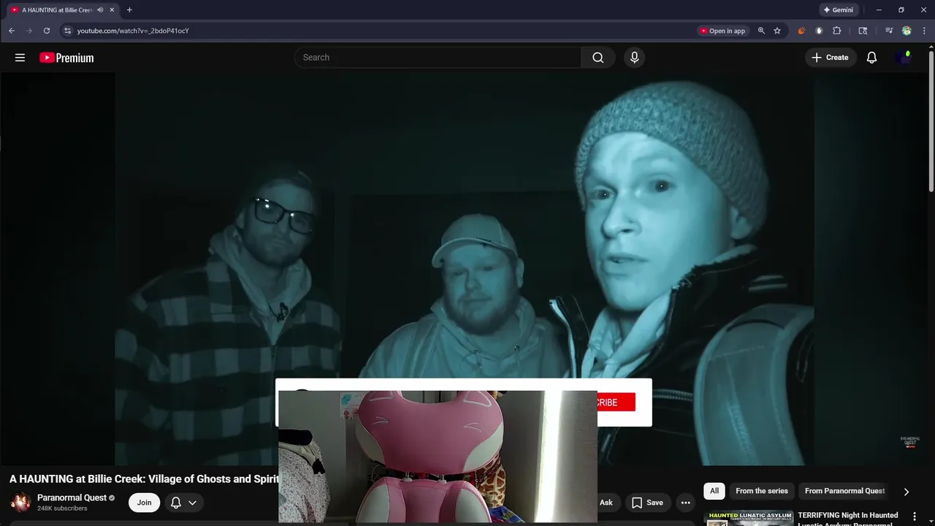This screenshot has height=526, width=935.
Task: Open the orange extension icon
Action: click(801, 31)
